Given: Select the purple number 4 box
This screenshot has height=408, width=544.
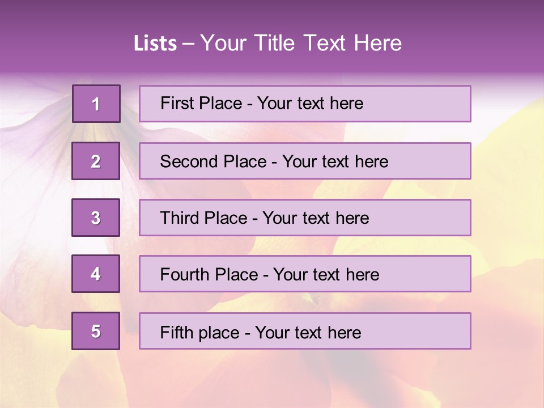Looking at the screenshot, I should (x=96, y=274).
